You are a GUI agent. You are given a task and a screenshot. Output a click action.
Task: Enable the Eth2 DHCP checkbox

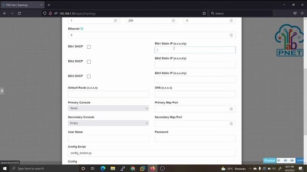click(89, 62)
